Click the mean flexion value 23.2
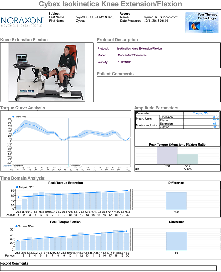221x272 pixels. [216, 120]
